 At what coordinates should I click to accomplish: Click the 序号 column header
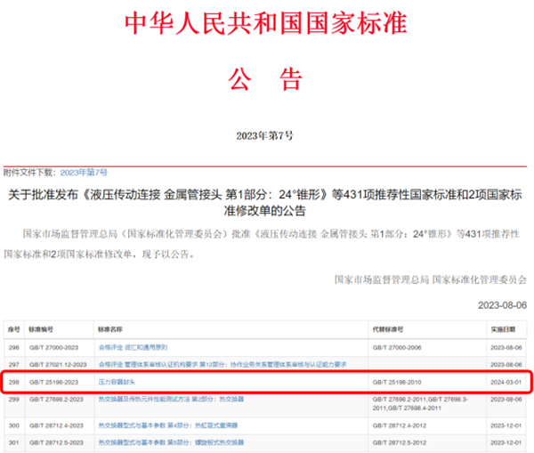coord(12,328)
